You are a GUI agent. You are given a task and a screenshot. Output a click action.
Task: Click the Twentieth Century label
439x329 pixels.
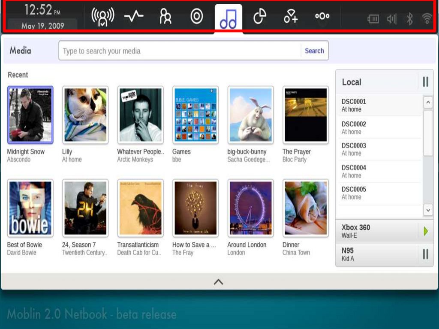click(84, 253)
